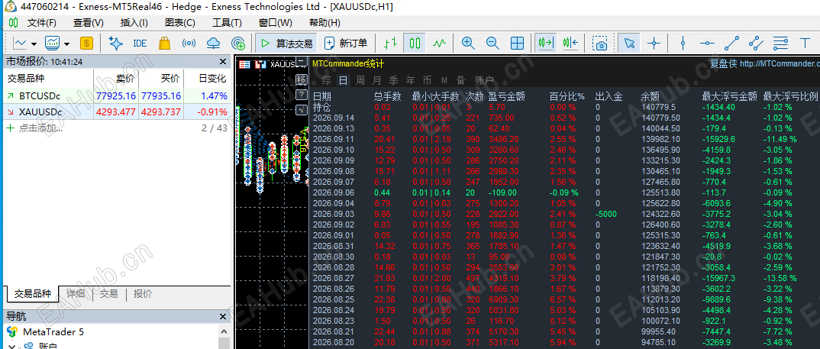Open the 工具(T) menu

pos(227,23)
